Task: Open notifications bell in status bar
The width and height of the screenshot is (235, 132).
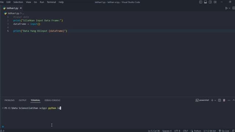Action: (233, 131)
